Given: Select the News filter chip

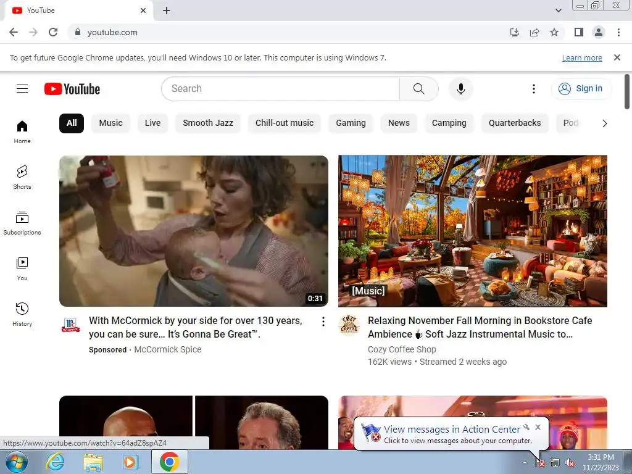Looking at the screenshot, I should pyautogui.click(x=399, y=123).
